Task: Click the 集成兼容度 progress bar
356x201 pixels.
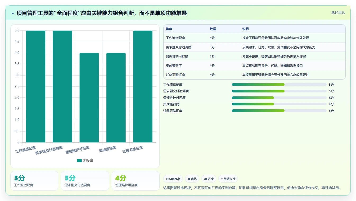Action: tap(279, 104)
